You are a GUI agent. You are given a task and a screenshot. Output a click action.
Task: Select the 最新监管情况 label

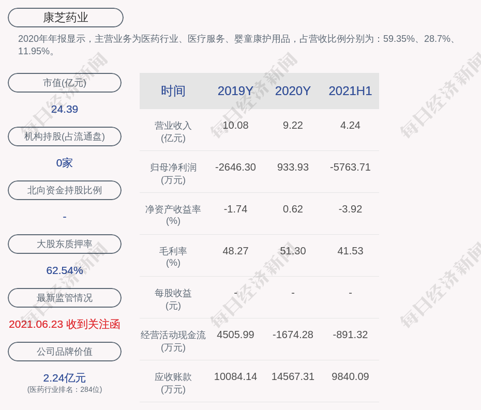click(x=65, y=298)
